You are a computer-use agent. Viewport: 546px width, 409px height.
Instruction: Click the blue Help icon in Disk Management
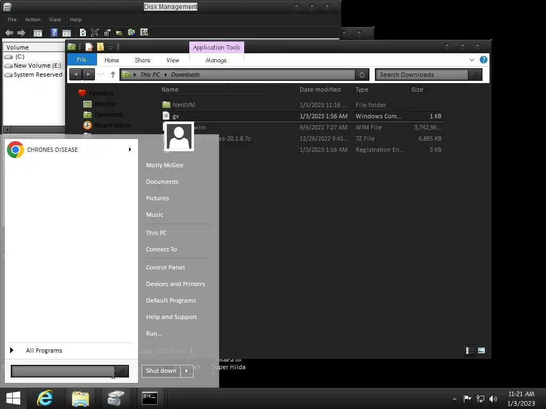pos(54,32)
